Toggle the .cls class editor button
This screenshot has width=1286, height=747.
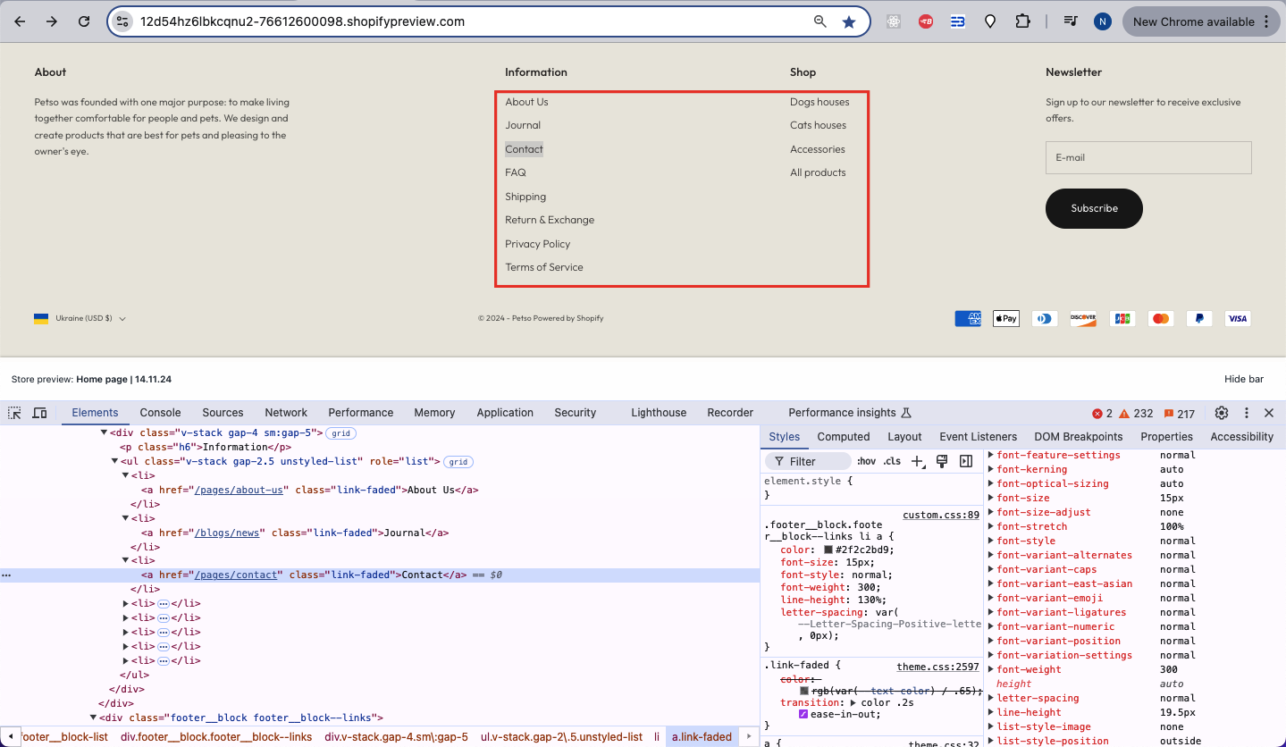coord(892,461)
